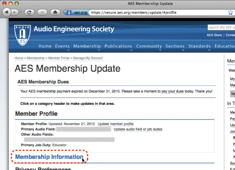Open the Events navigation menu
The width and height of the screenshot is (235, 170).
(62, 46)
